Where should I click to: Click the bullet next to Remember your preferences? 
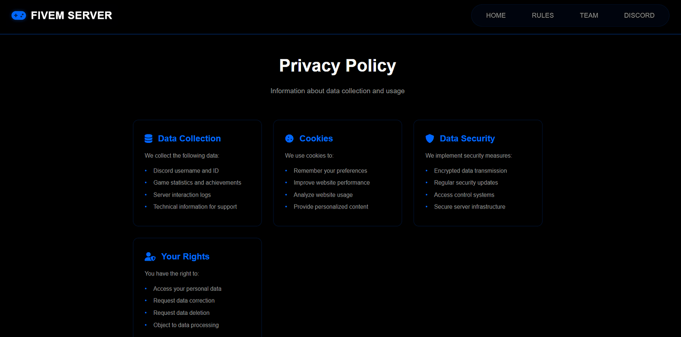[x=286, y=170]
